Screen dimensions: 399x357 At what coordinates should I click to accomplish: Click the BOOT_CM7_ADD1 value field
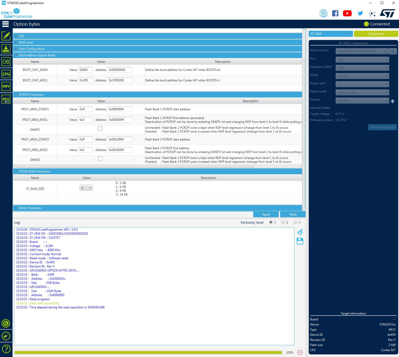(x=85, y=80)
